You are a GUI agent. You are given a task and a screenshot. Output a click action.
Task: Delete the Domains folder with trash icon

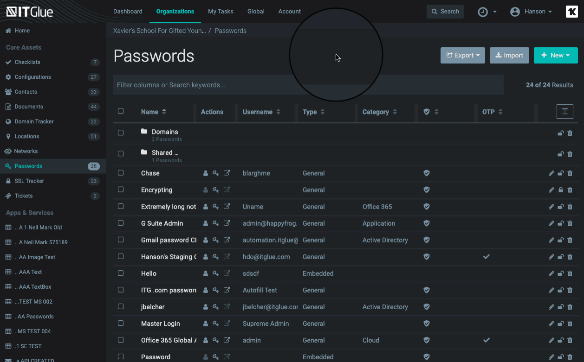(570, 133)
